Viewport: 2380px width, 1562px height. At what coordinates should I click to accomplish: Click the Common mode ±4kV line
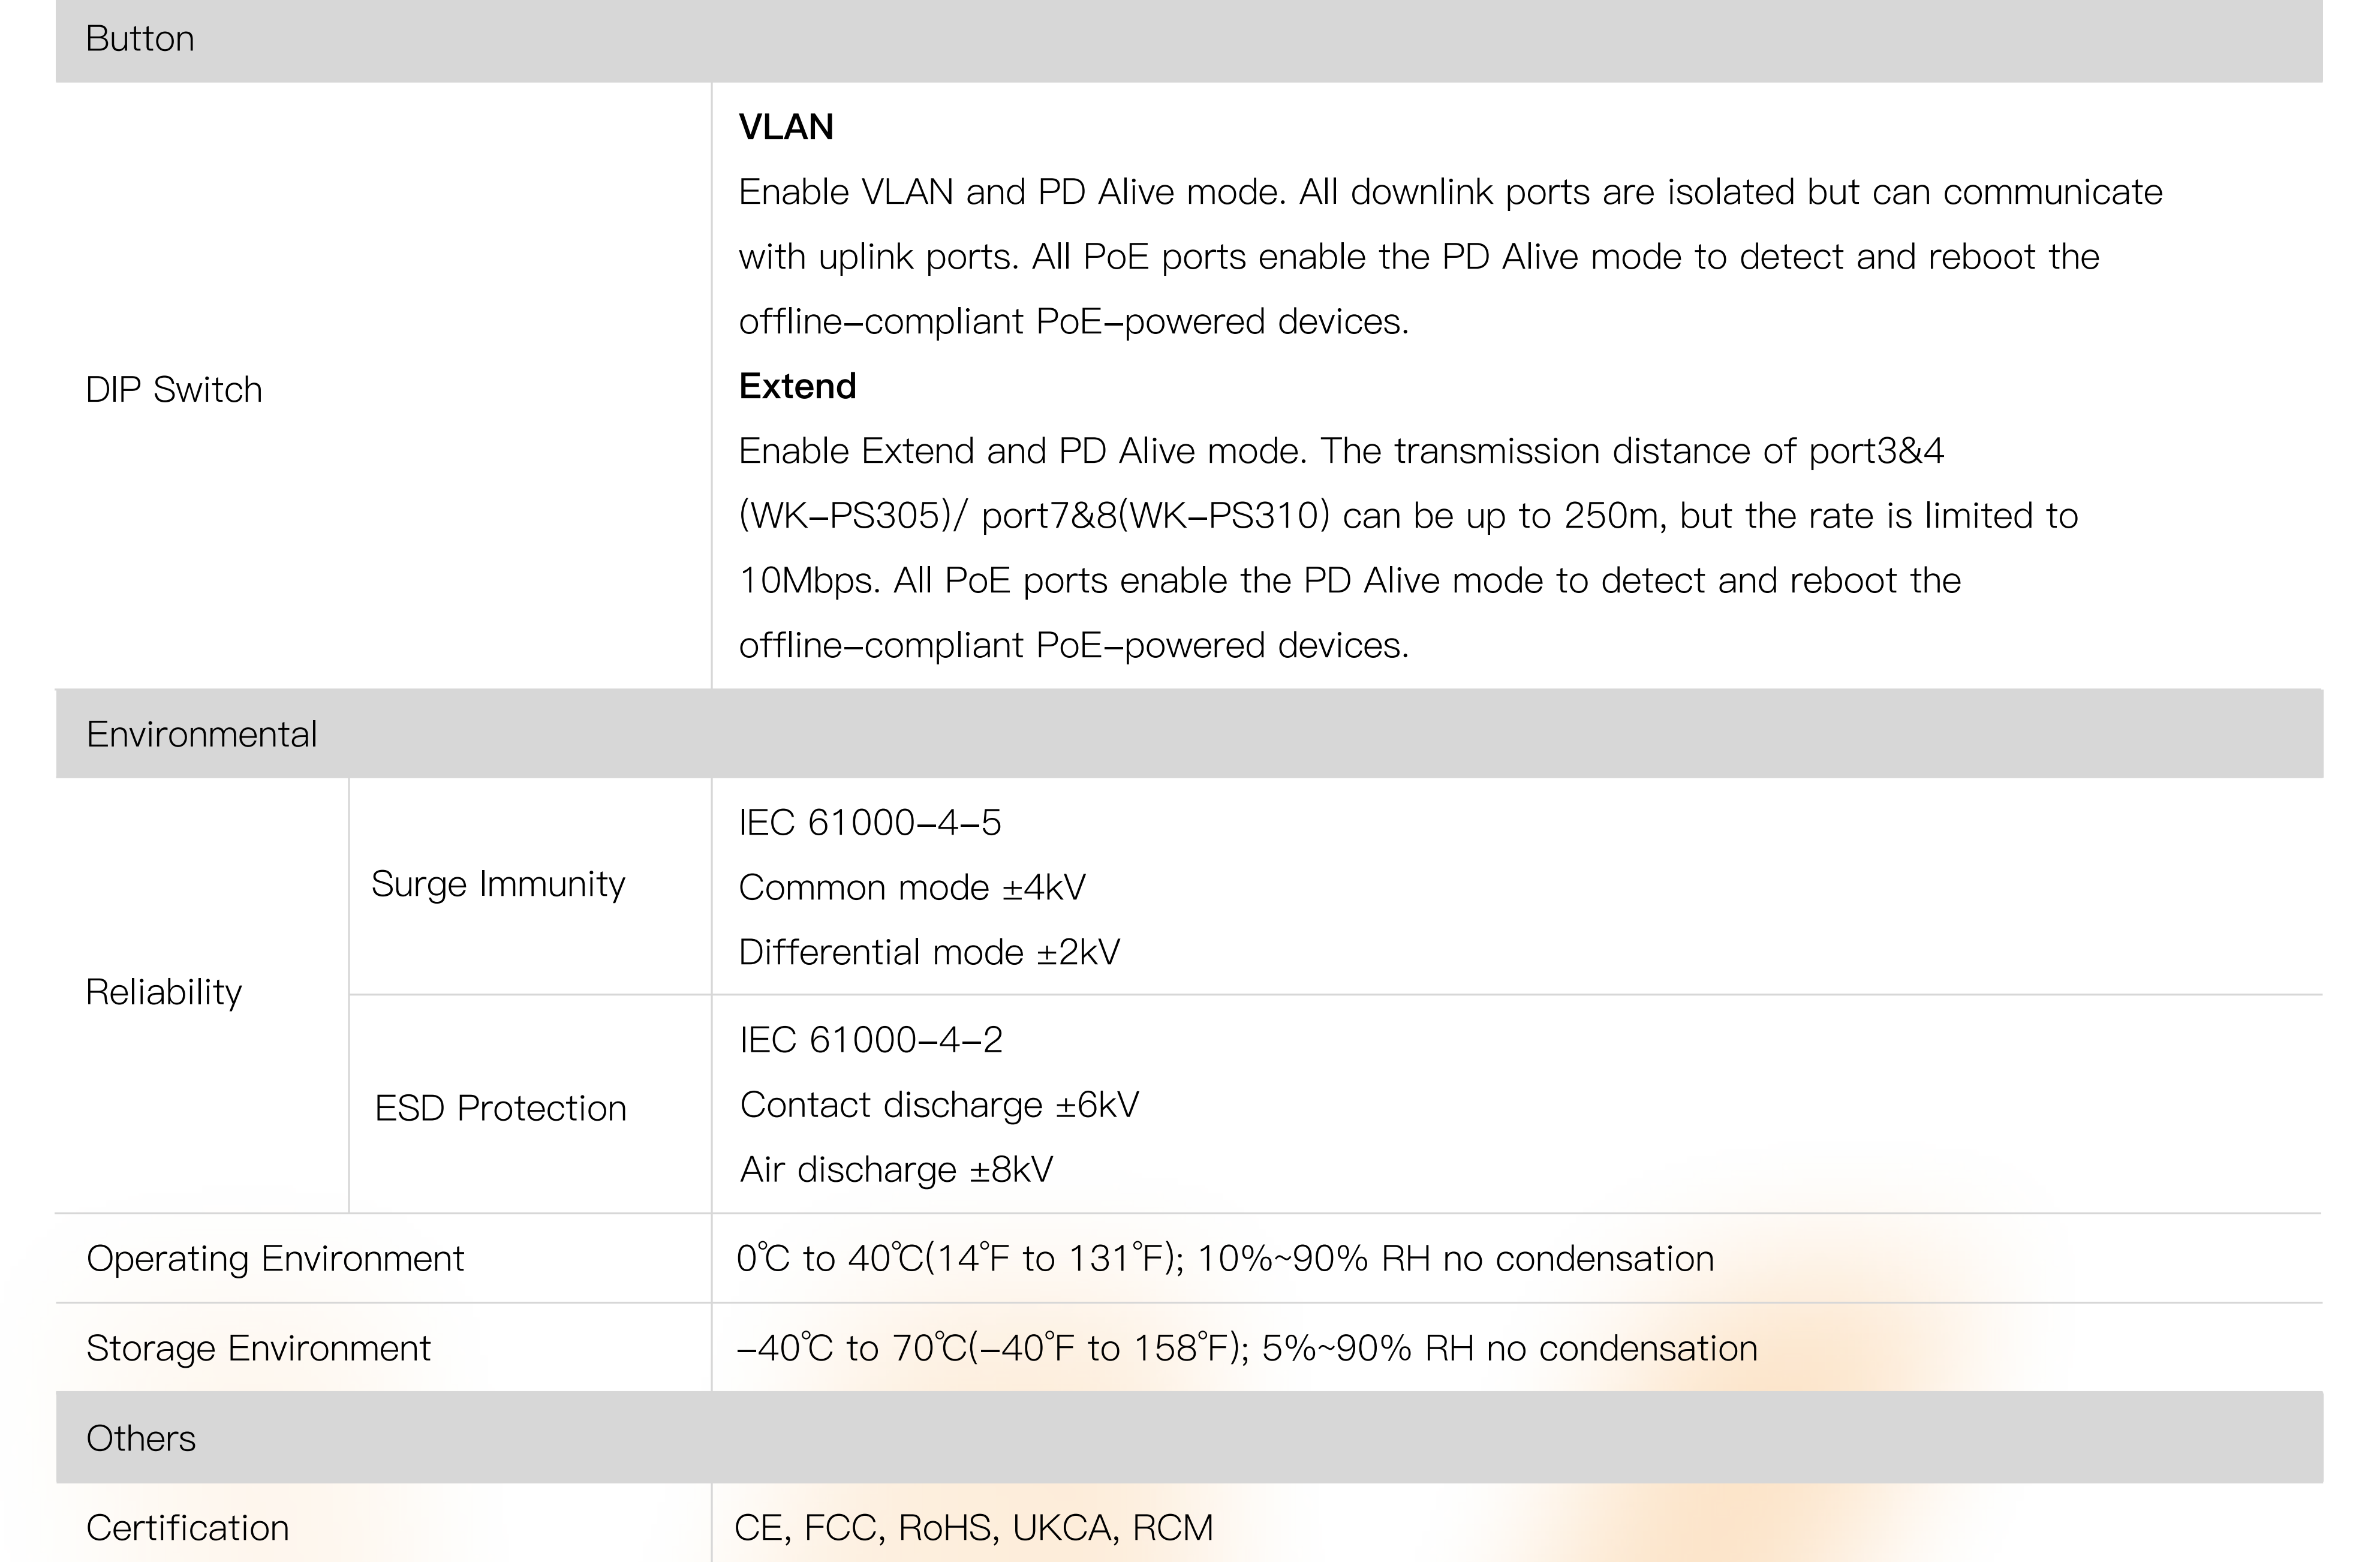tap(911, 887)
